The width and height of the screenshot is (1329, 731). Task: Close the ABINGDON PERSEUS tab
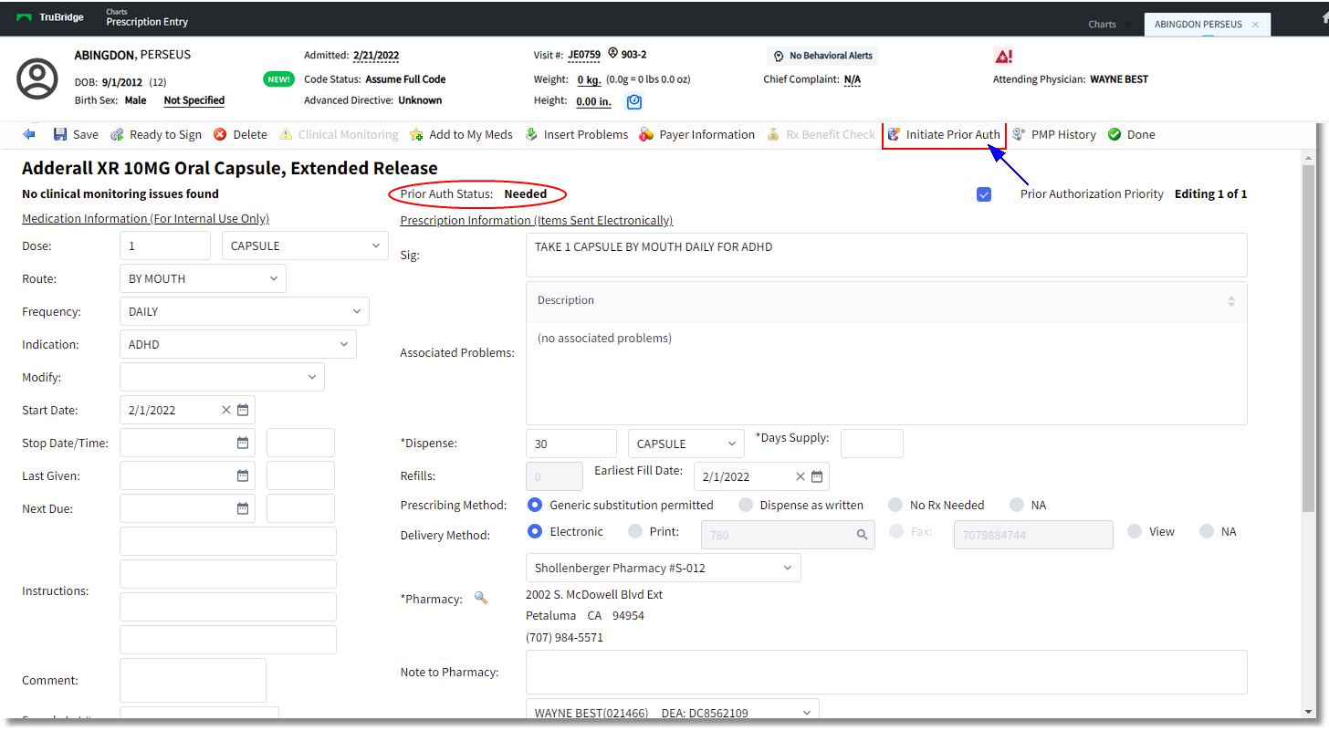(x=1255, y=25)
